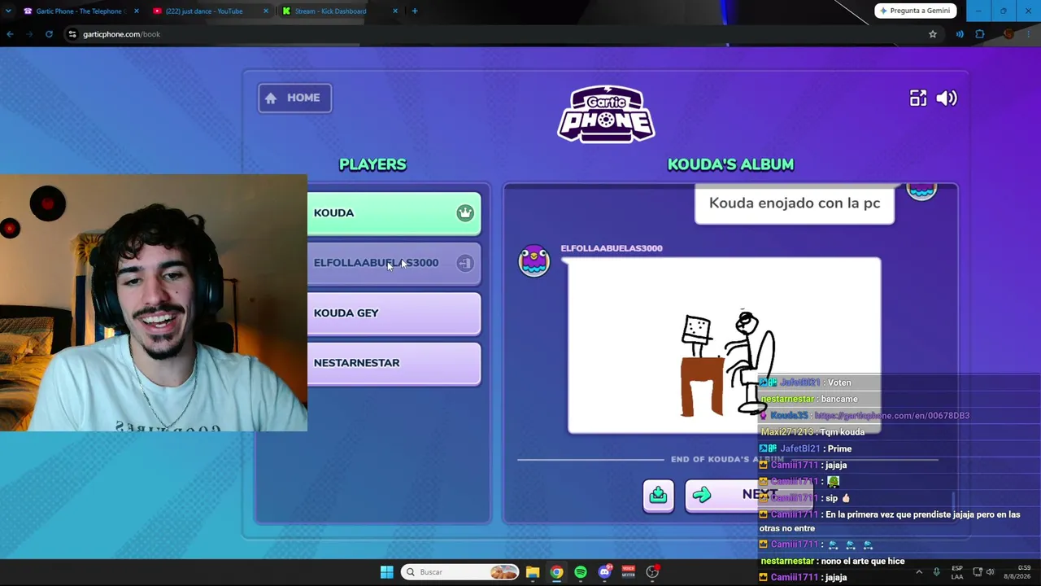The image size is (1041, 586).
Task: Click the exit icon on ELFOLLAABUELAS3000's row
Action: coord(465,263)
